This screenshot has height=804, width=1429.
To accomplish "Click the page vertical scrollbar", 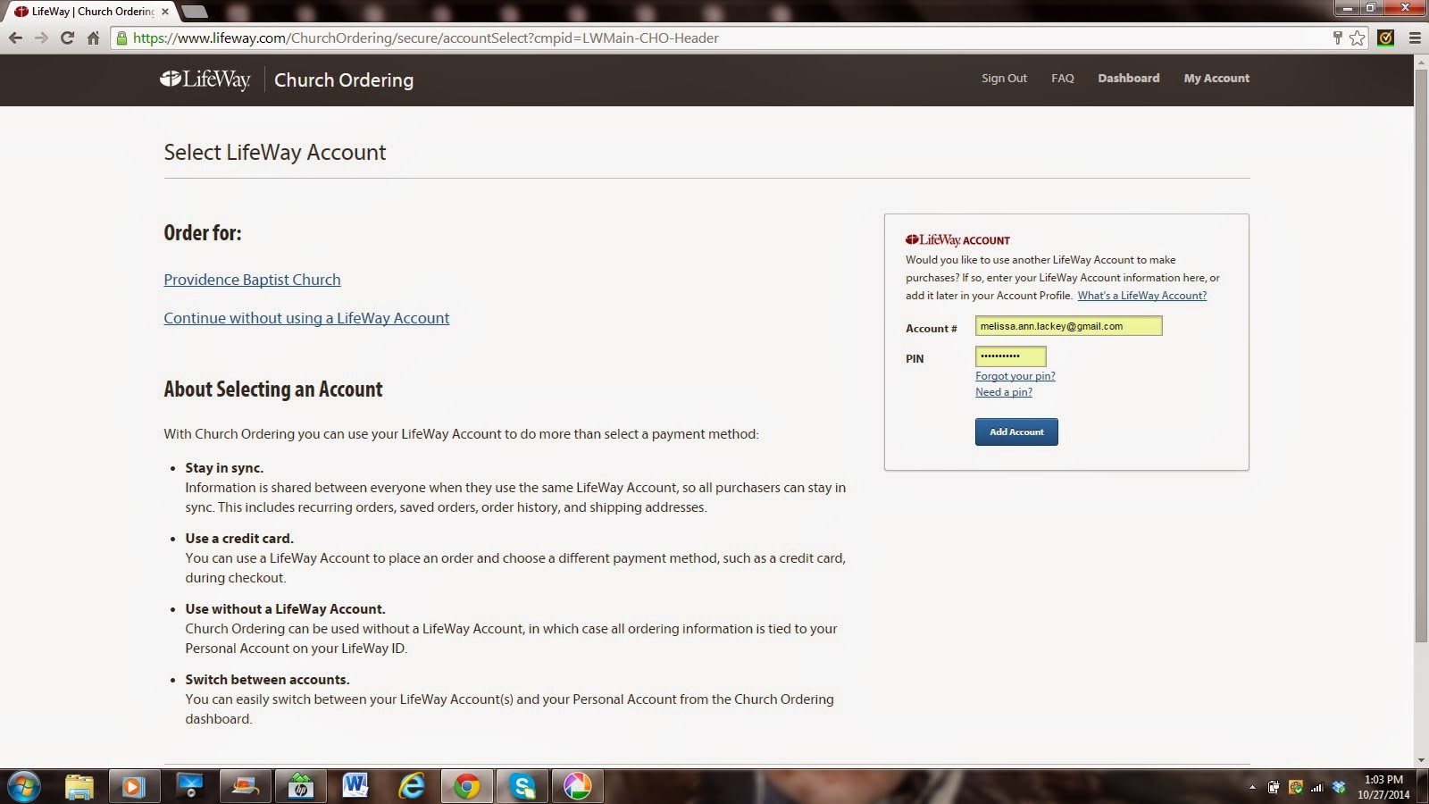I will point(1421,357).
